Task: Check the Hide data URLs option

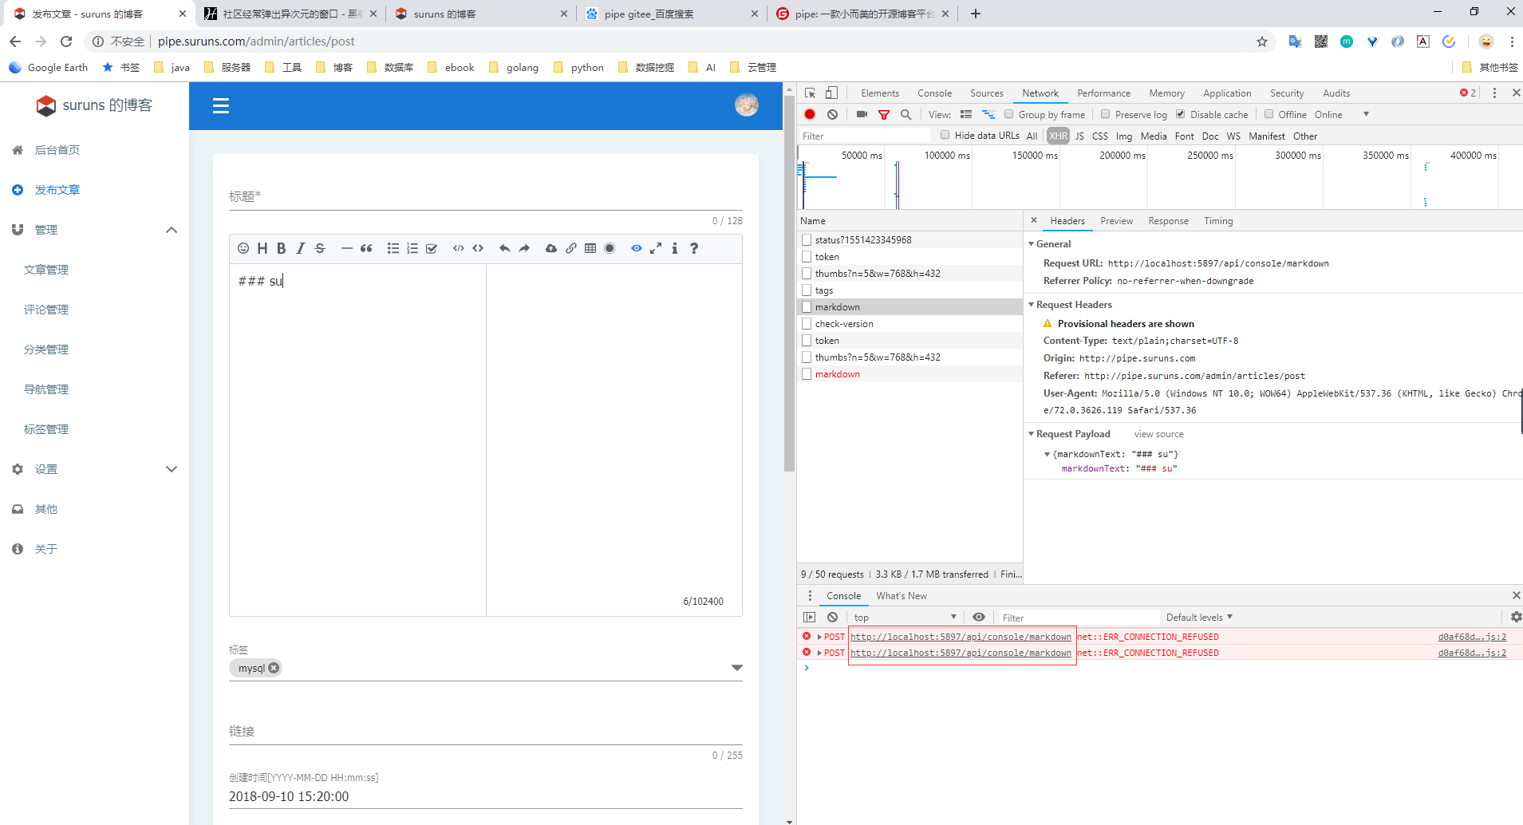Action: [x=945, y=135]
